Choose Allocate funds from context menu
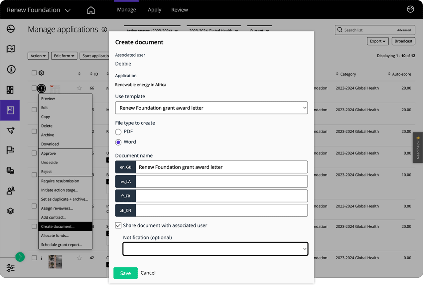The width and height of the screenshot is (423, 285). click(x=55, y=235)
